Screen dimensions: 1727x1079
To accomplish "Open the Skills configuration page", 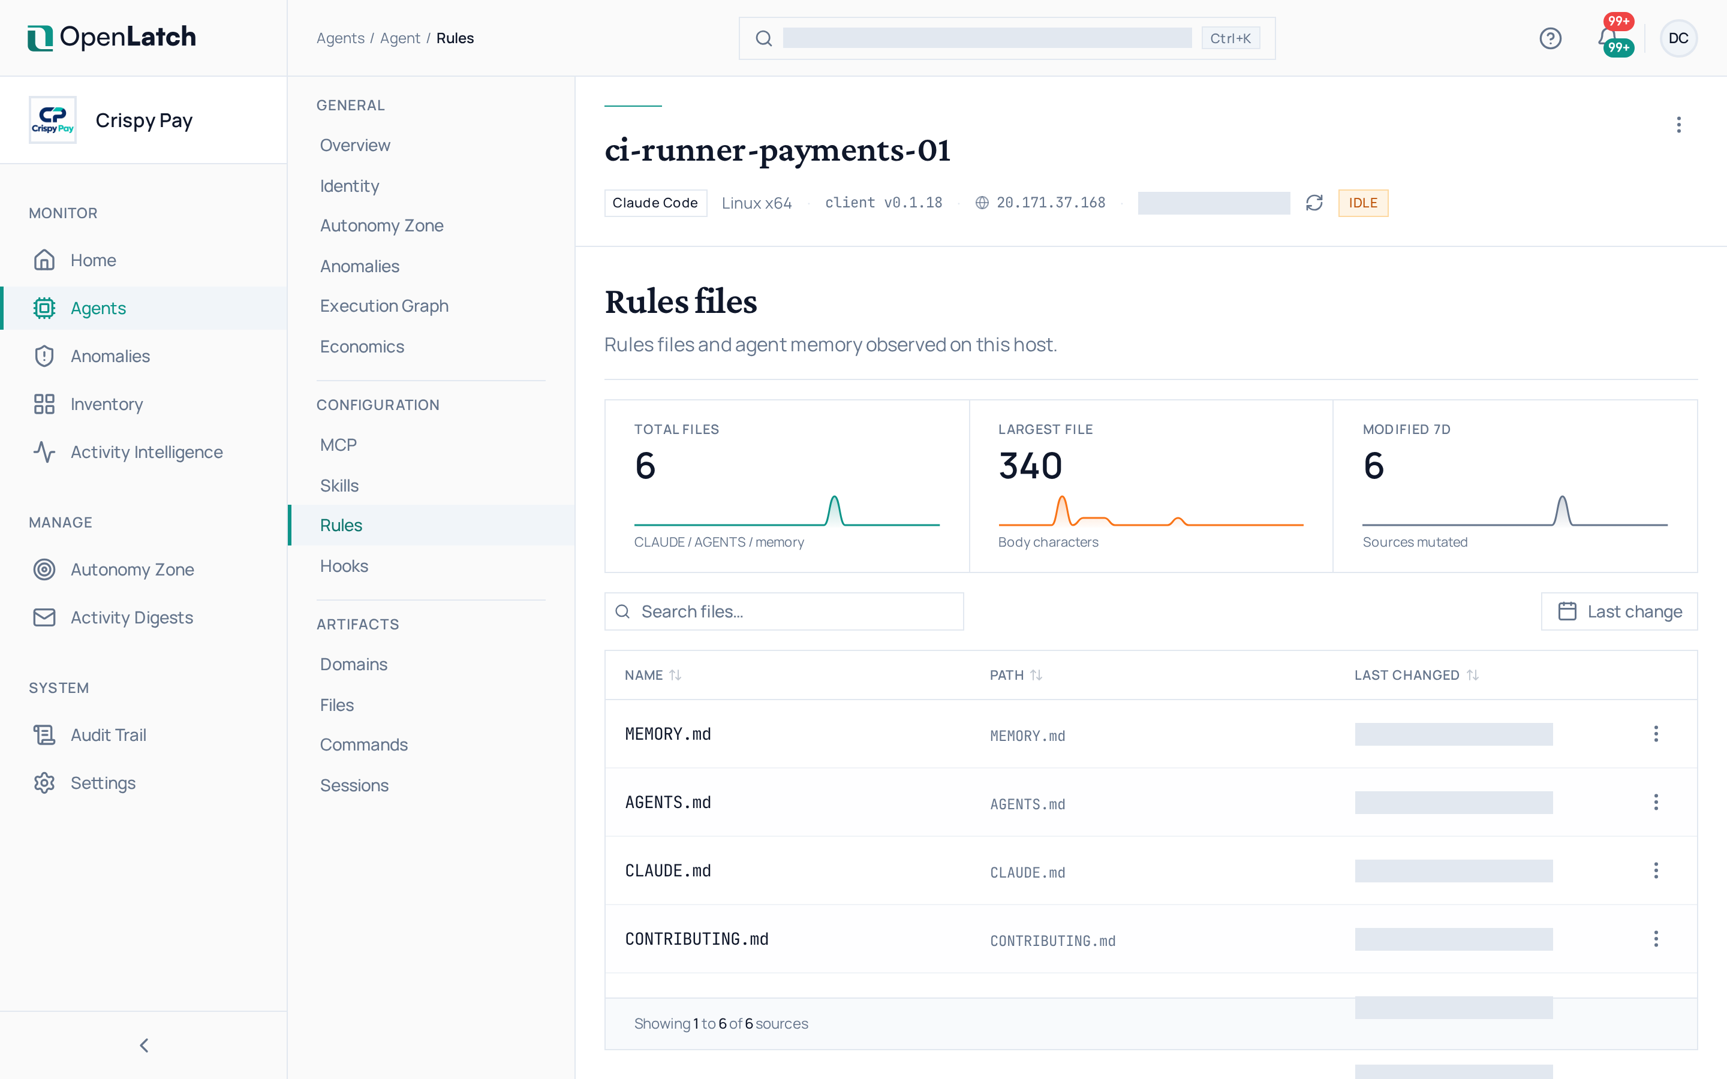I will pyautogui.click(x=431, y=486).
